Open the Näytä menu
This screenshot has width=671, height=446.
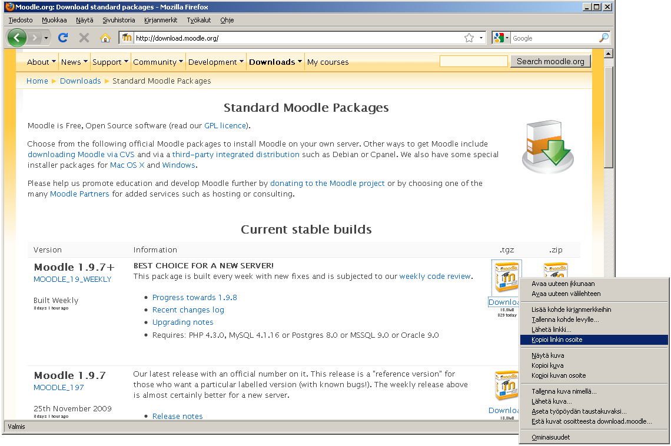tap(85, 20)
